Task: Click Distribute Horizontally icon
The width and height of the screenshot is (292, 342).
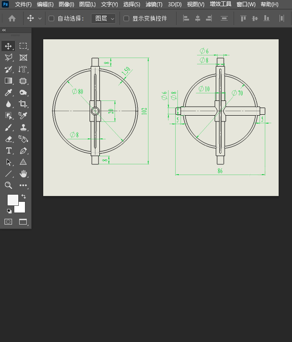Action: (282, 18)
